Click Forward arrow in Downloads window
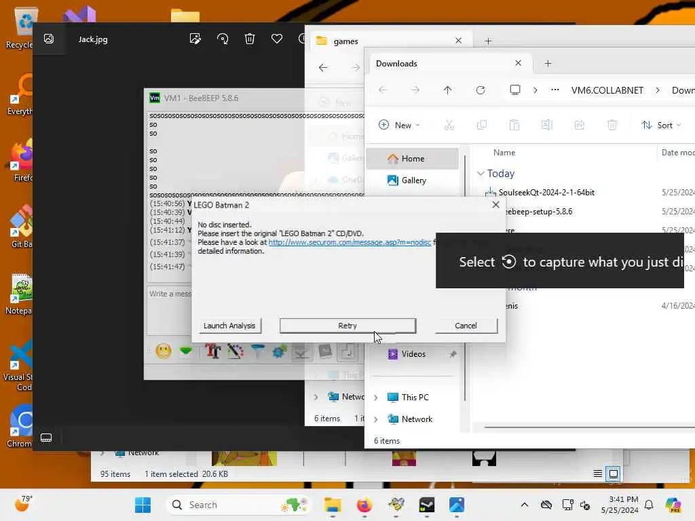 click(x=415, y=90)
